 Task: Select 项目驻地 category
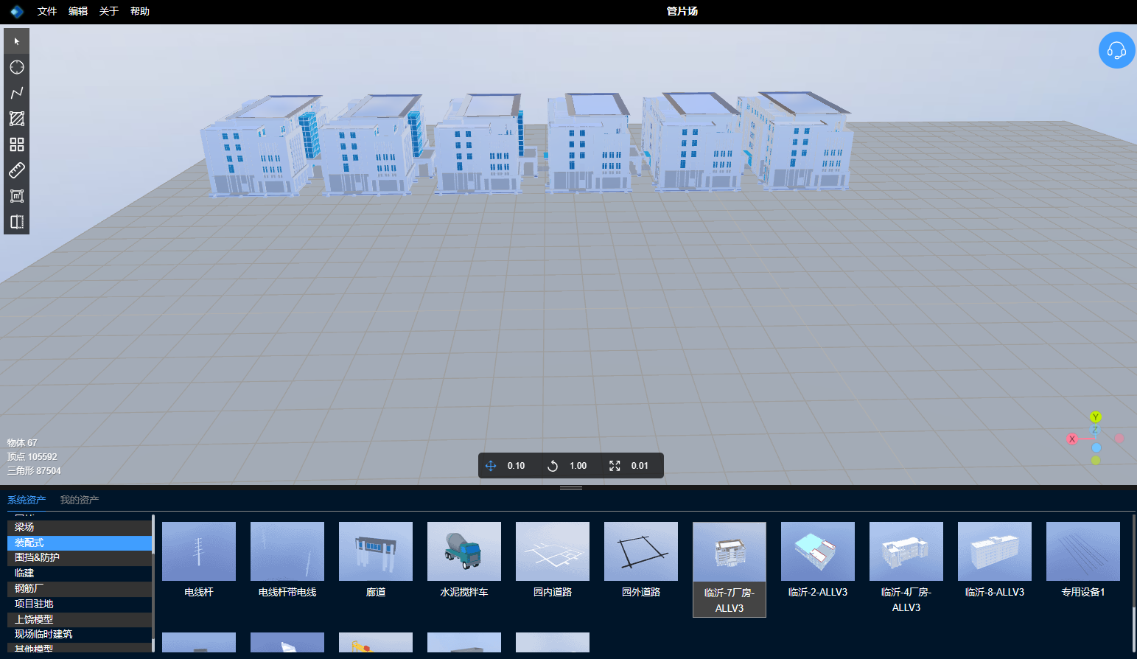tap(80, 604)
